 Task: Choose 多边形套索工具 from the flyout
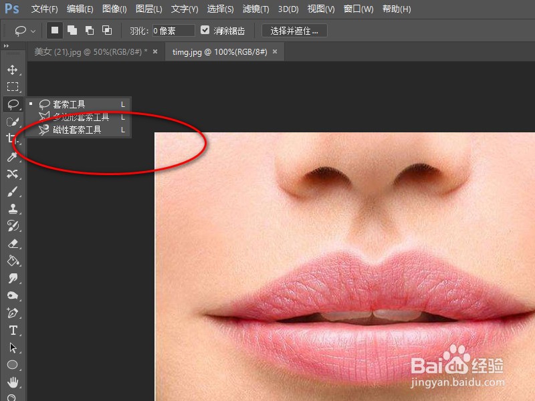78,117
